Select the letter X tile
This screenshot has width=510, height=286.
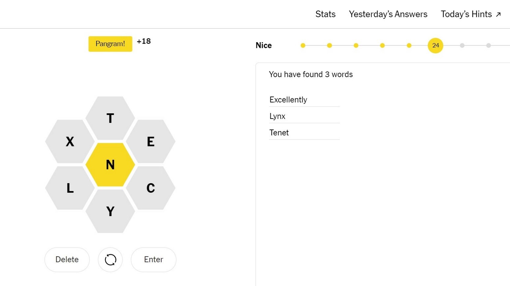point(69,141)
